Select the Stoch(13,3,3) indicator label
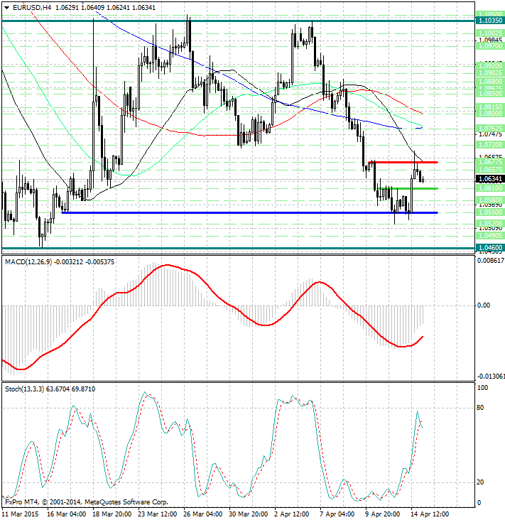505x520 pixels. click(25, 389)
